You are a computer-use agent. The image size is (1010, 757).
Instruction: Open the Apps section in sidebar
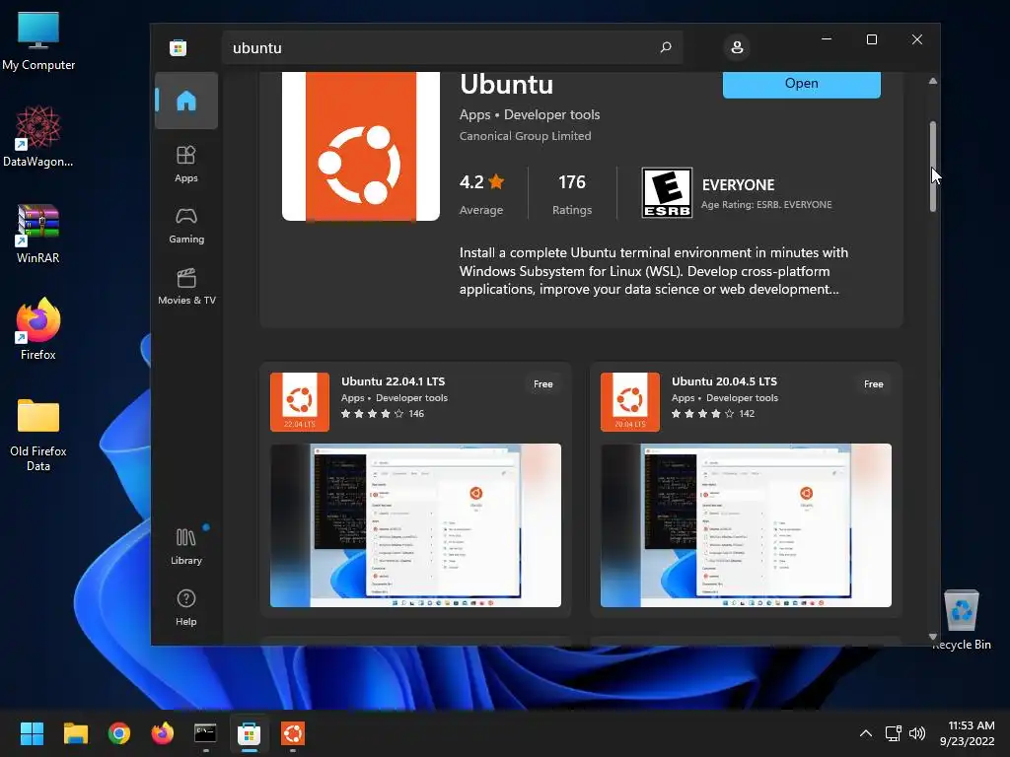pos(186,164)
